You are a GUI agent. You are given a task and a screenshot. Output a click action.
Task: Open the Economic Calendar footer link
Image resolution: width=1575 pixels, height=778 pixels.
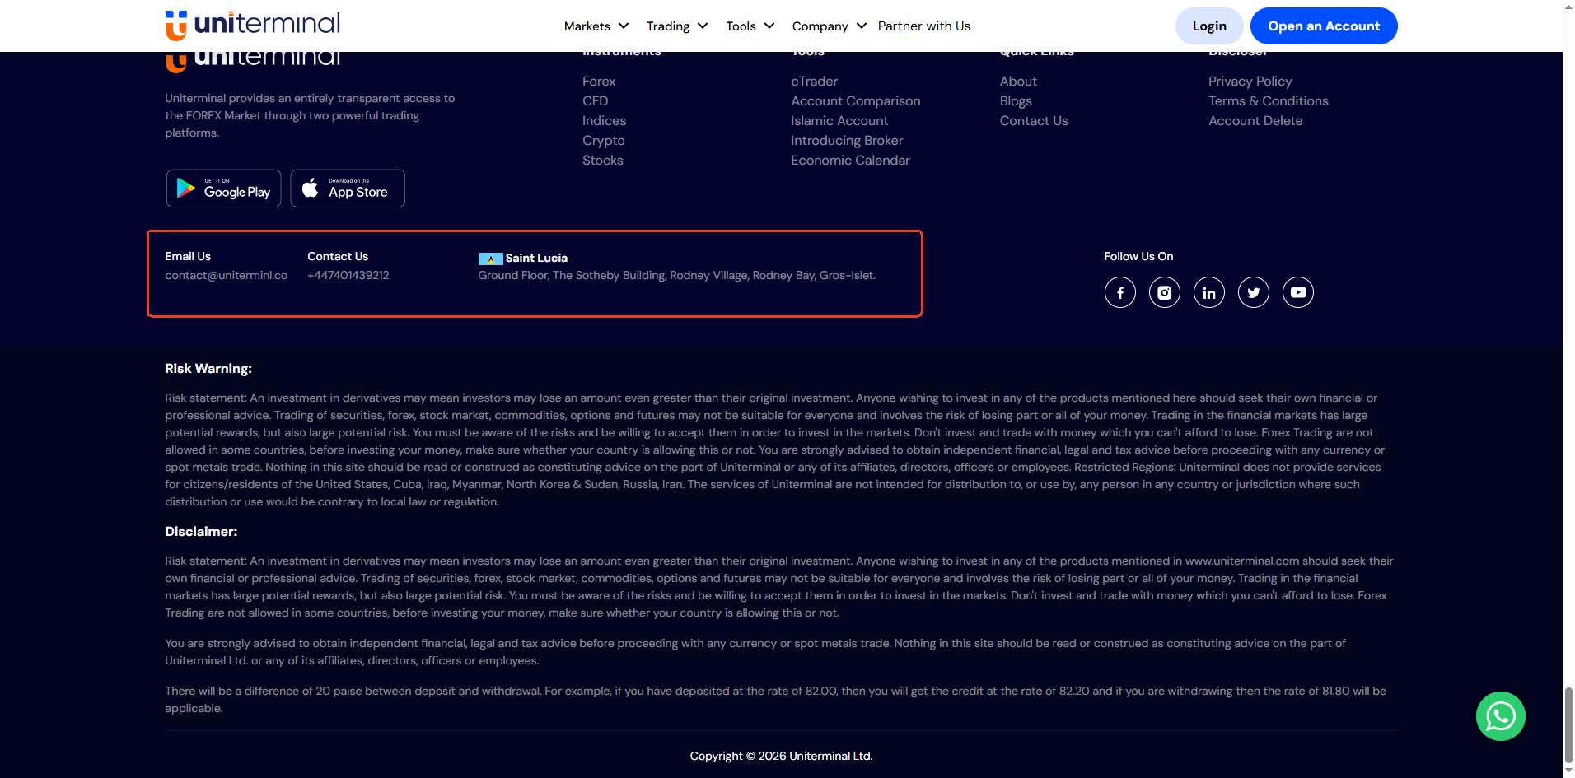click(850, 161)
